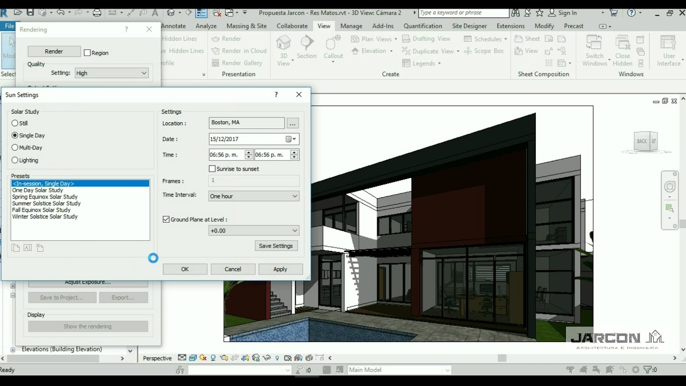Expand the Elevation dropdown in Create panel

(391, 51)
